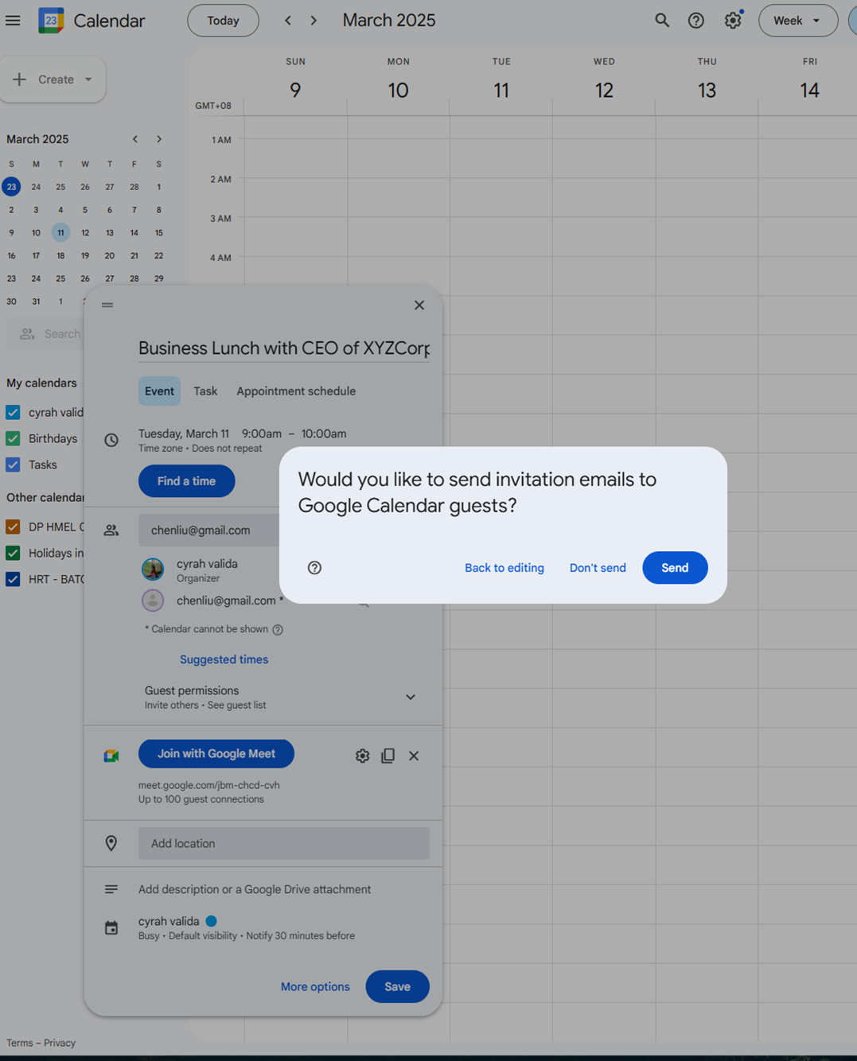857x1061 pixels.
Task: Select the Task tab
Action: point(205,391)
